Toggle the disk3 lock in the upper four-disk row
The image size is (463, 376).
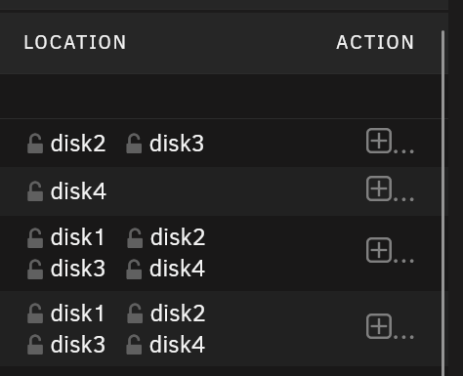pyautogui.click(x=35, y=269)
